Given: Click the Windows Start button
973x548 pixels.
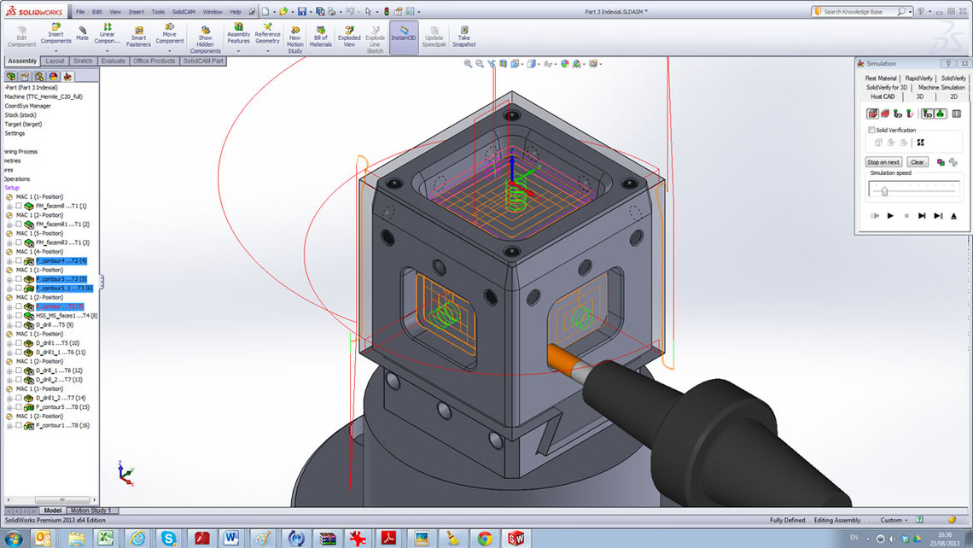Looking at the screenshot, I should point(14,538).
